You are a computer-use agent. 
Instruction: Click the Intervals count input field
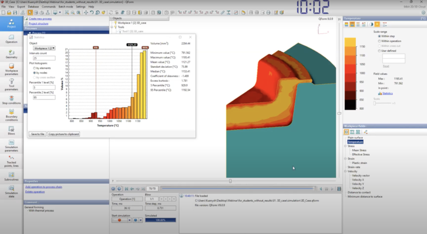click(x=44, y=58)
